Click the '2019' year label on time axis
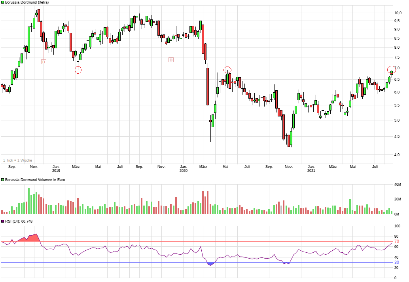The width and height of the screenshot is (409, 282). pos(56,171)
